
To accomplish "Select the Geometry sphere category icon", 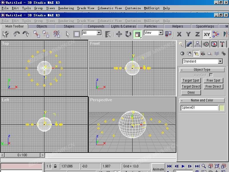I will (x=182, y=54).
